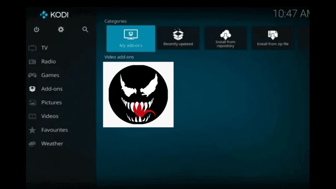
Task: Click the Kodi logo
Action: [x=54, y=15]
